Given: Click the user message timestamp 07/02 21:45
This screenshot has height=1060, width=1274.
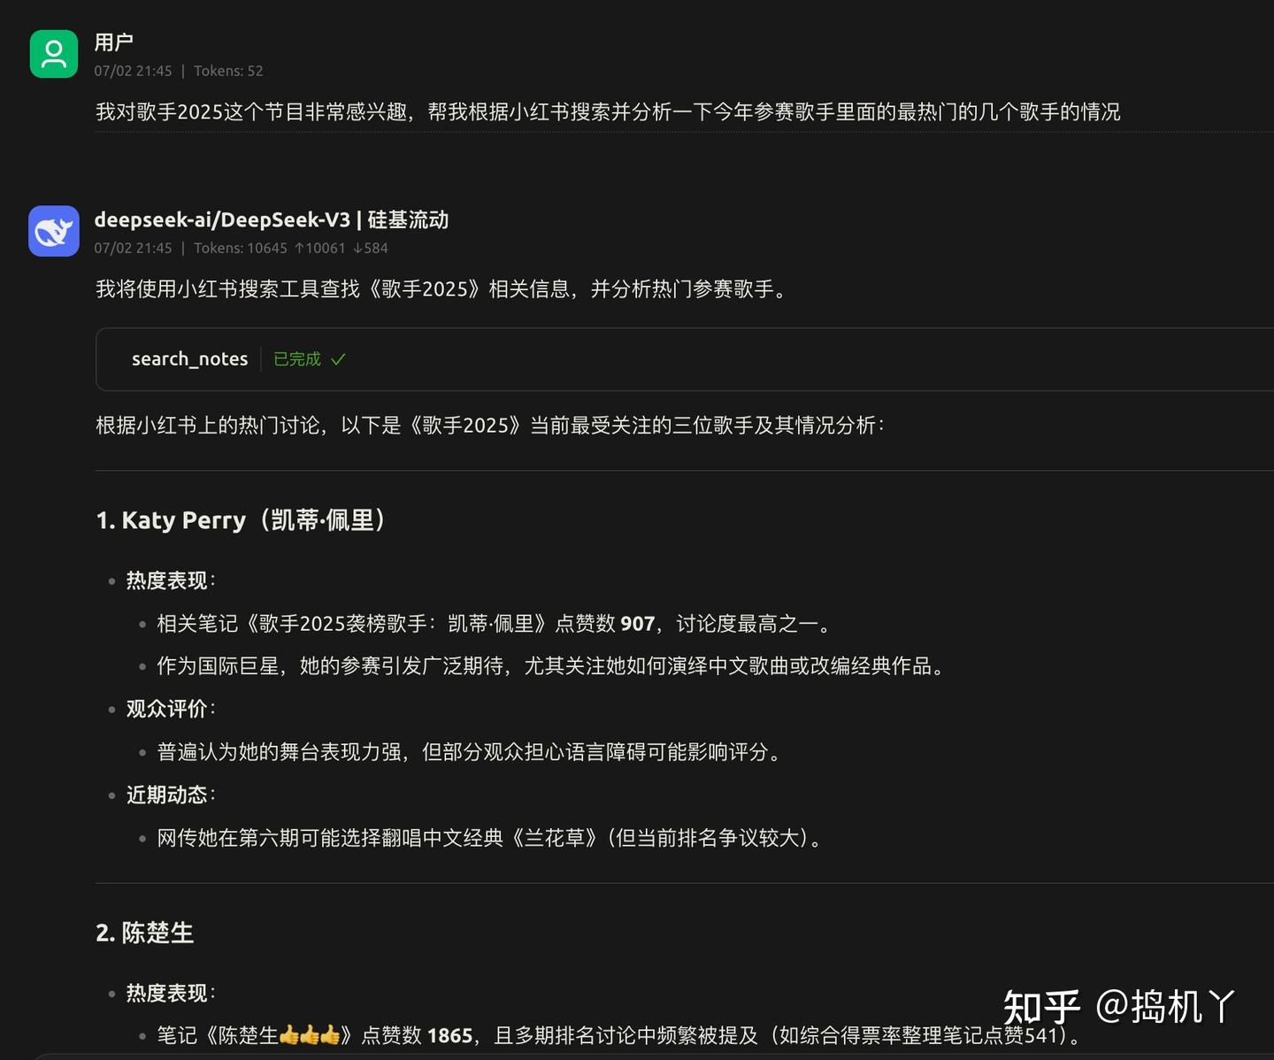Looking at the screenshot, I should pyautogui.click(x=134, y=71).
